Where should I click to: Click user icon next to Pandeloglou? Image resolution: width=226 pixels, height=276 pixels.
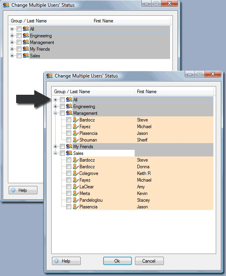76,200
